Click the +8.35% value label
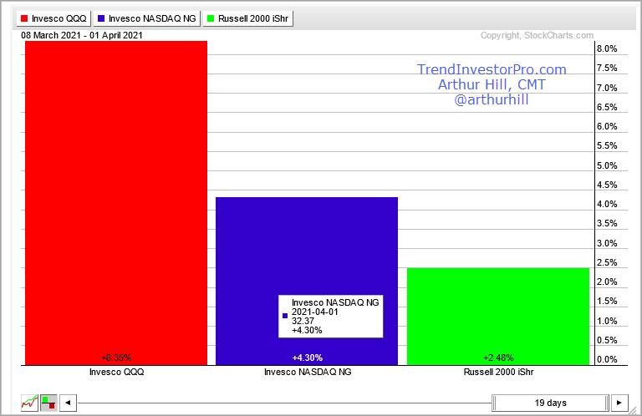Viewport: 642px width, 416px height. click(x=116, y=358)
